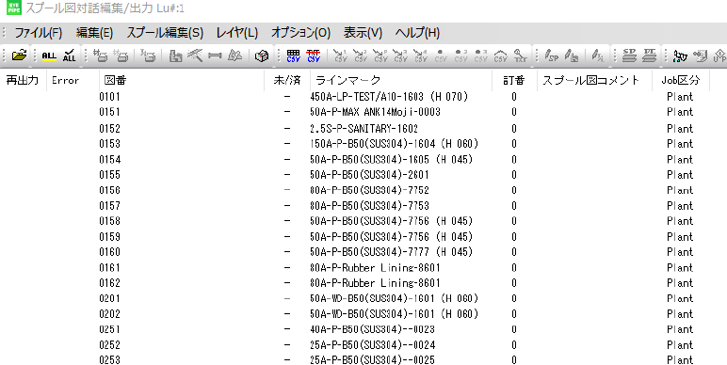
Task: Sort by the 図番 column header
Action: (116, 81)
